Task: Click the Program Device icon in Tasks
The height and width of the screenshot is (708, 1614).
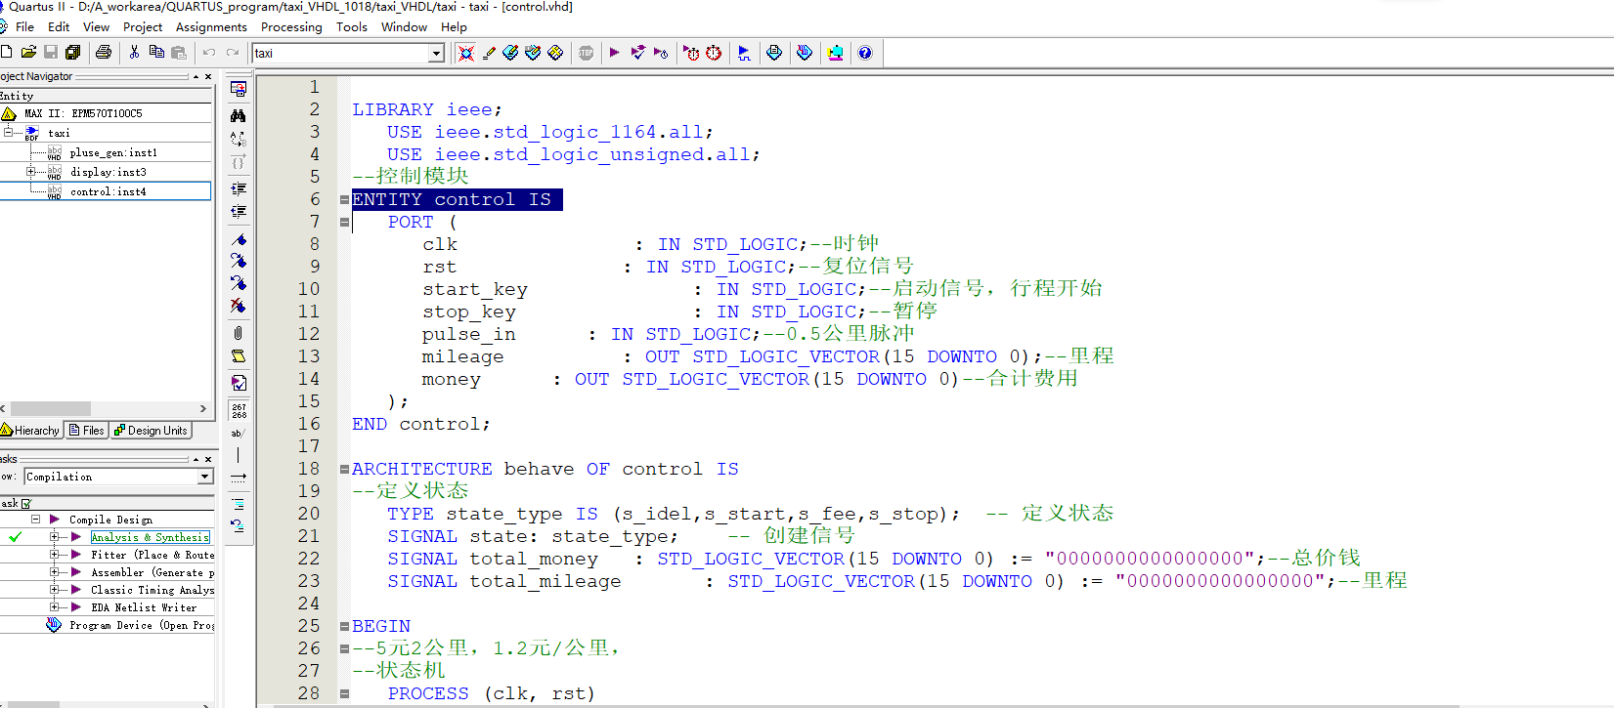Action: [x=54, y=625]
